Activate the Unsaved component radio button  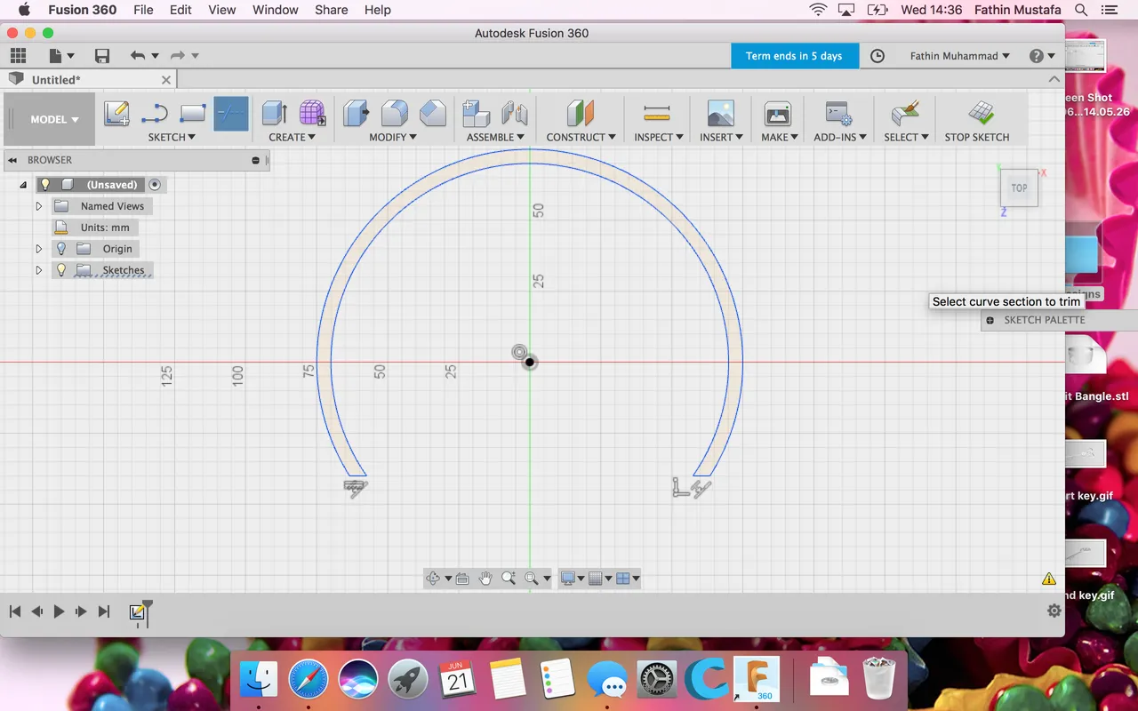155,185
